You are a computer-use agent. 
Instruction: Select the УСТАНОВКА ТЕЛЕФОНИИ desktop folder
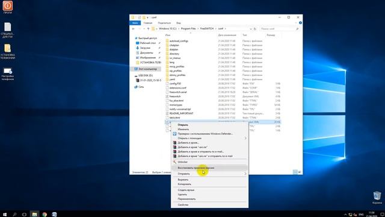[8, 51]
